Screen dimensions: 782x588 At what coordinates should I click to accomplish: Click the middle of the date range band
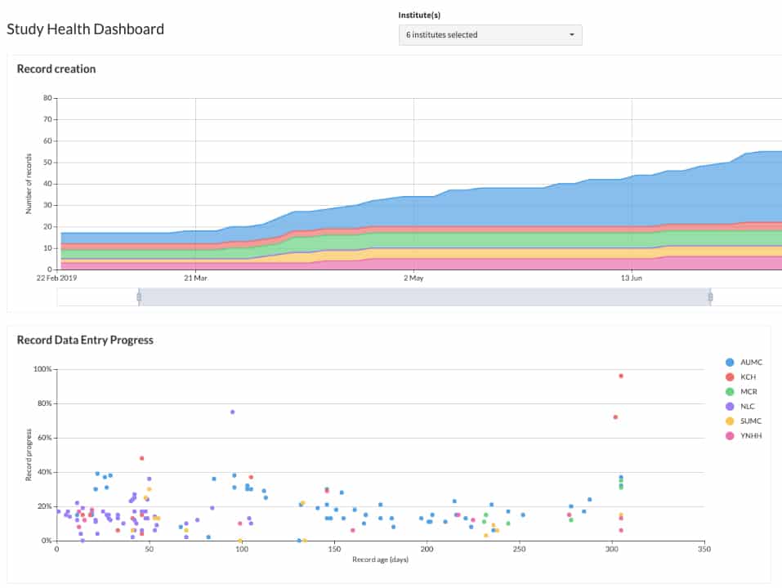[424, 297]
